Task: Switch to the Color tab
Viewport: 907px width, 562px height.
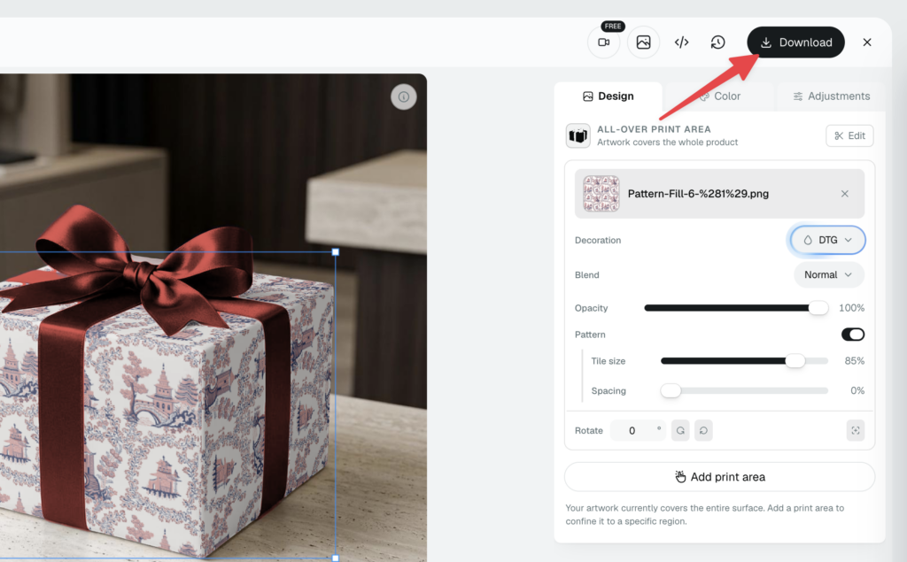Action: coord(719,96)
